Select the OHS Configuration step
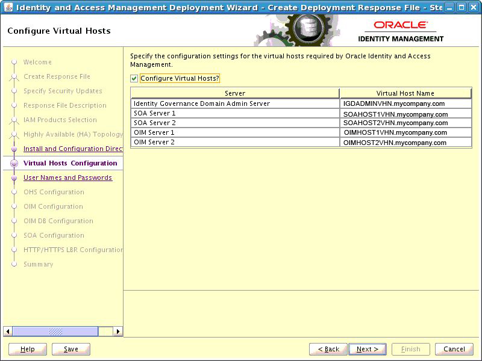 [54, 192]
